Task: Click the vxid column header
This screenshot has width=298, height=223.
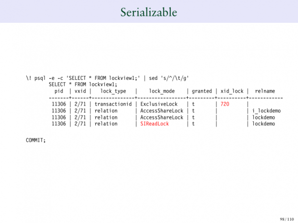Action: click(79, 91)
